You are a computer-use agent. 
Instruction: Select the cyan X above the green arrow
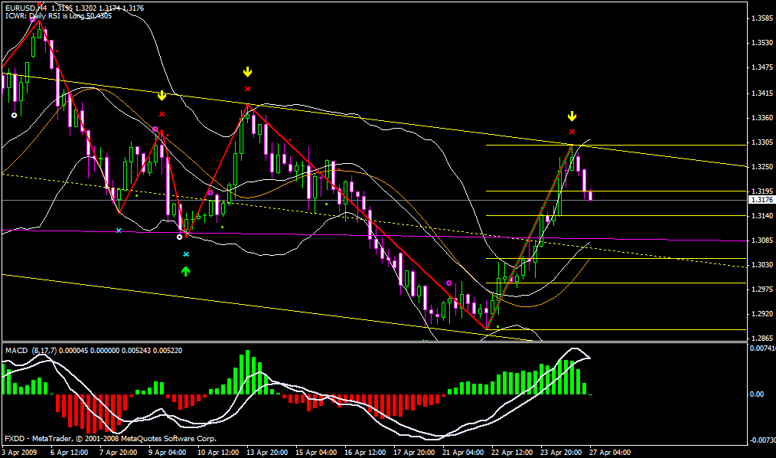click(185, 254)
